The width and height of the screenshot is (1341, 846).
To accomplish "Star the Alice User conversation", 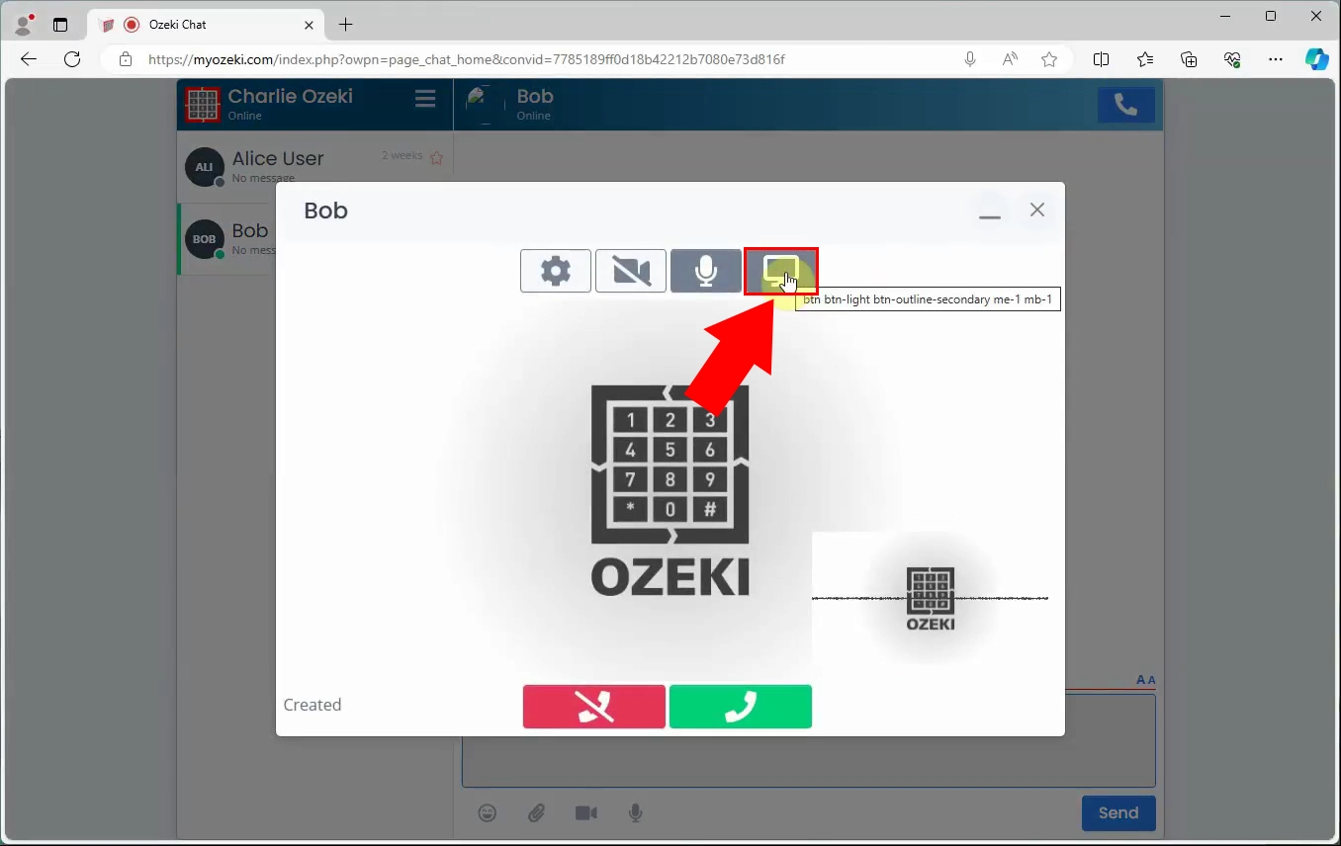I will 437,157.
